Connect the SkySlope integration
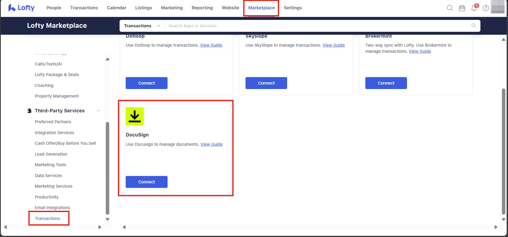508x237 pixels. (x=266, y=83)
